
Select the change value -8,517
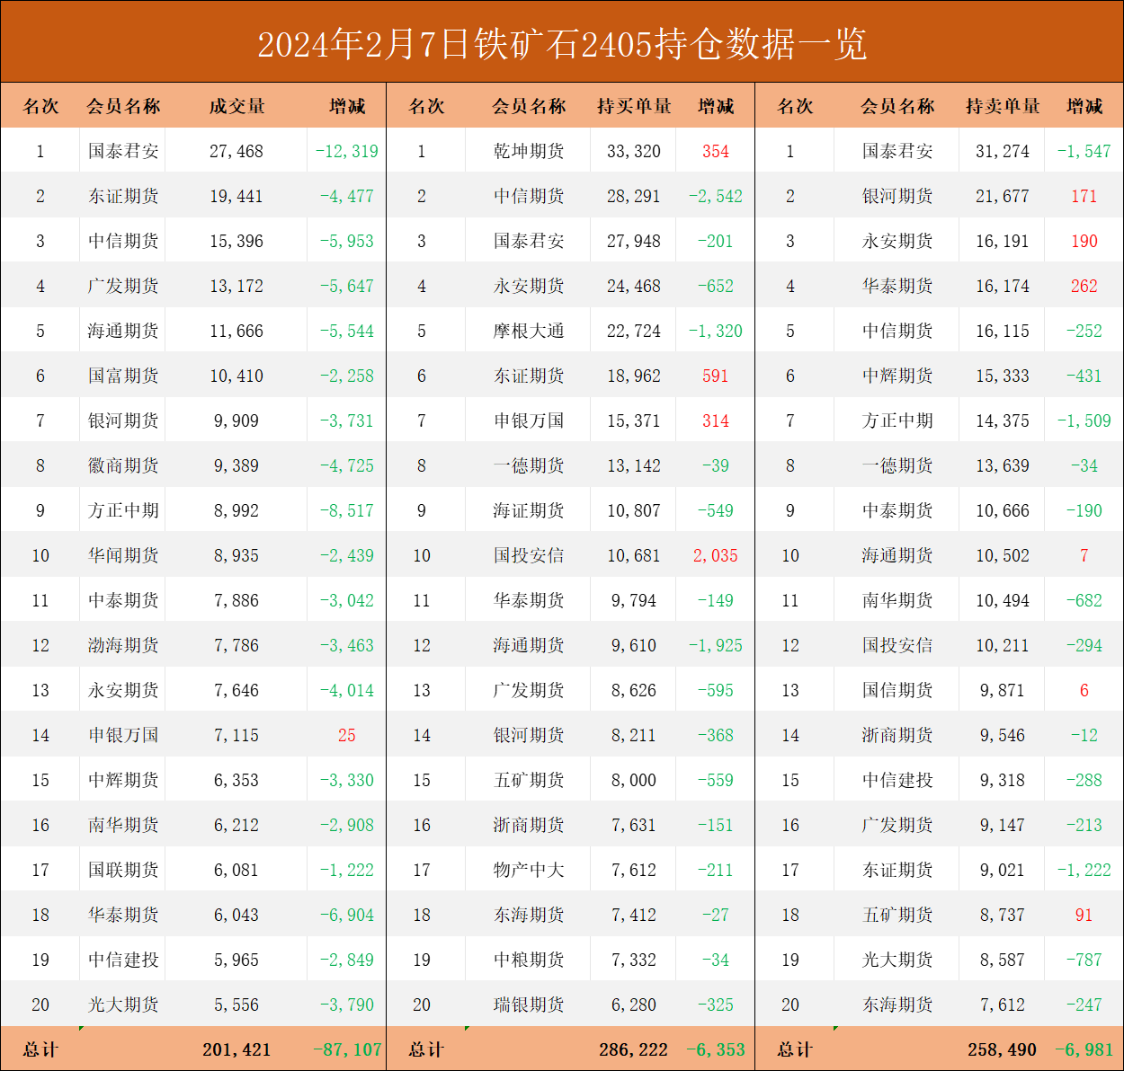coord(347,510)
